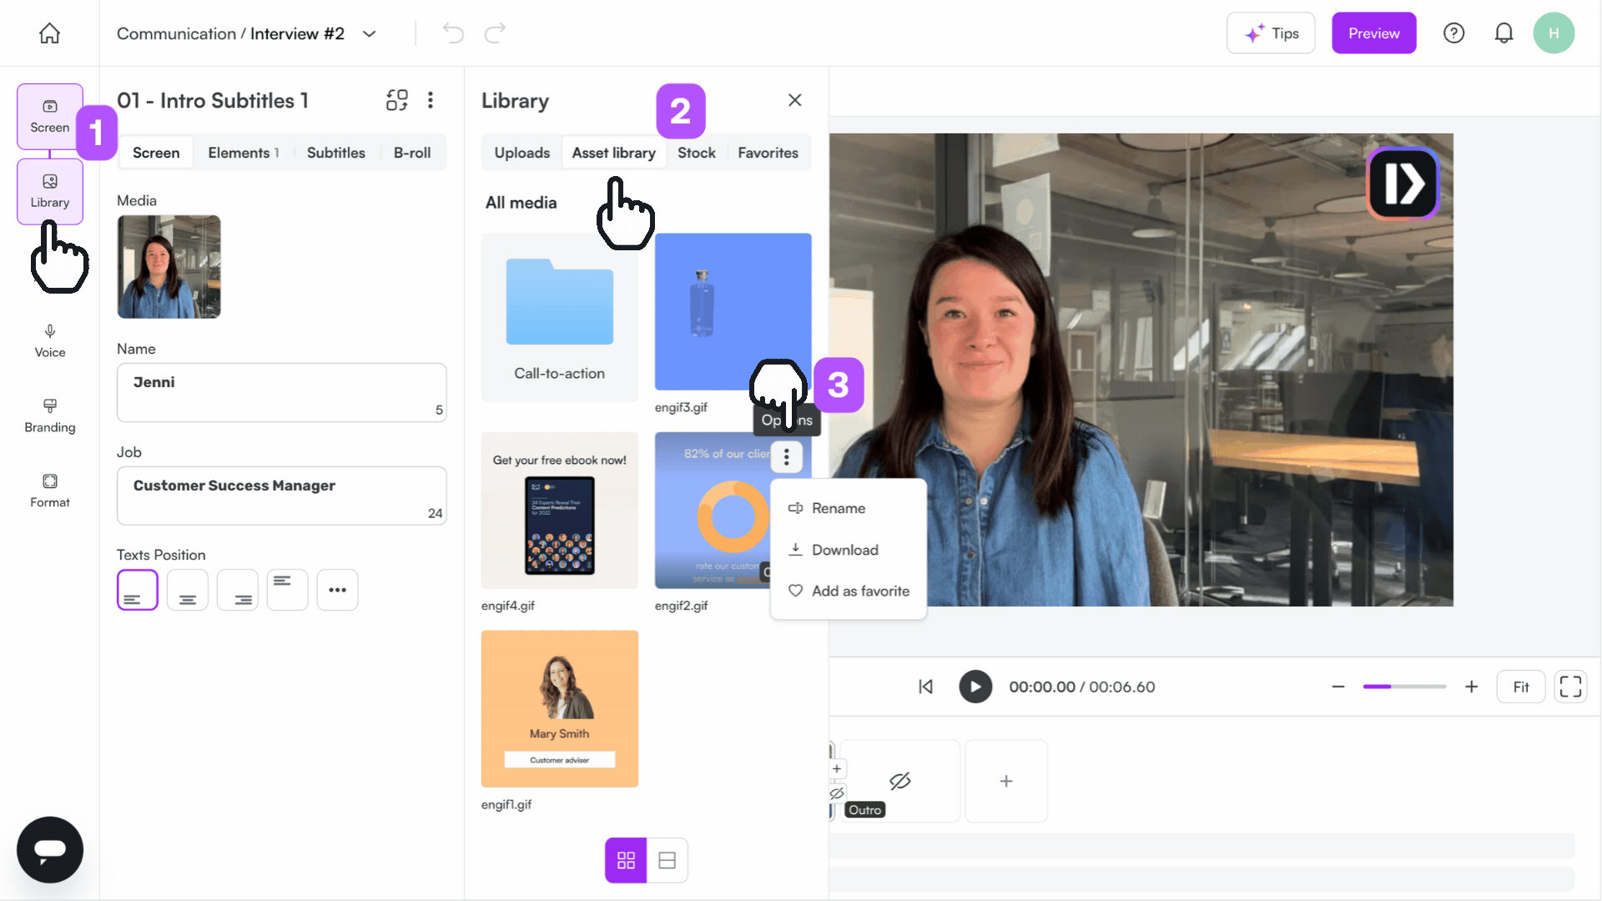This screenshot has height=901, width=1602.
Task: Click the Name input field
Action: (281, 392)
